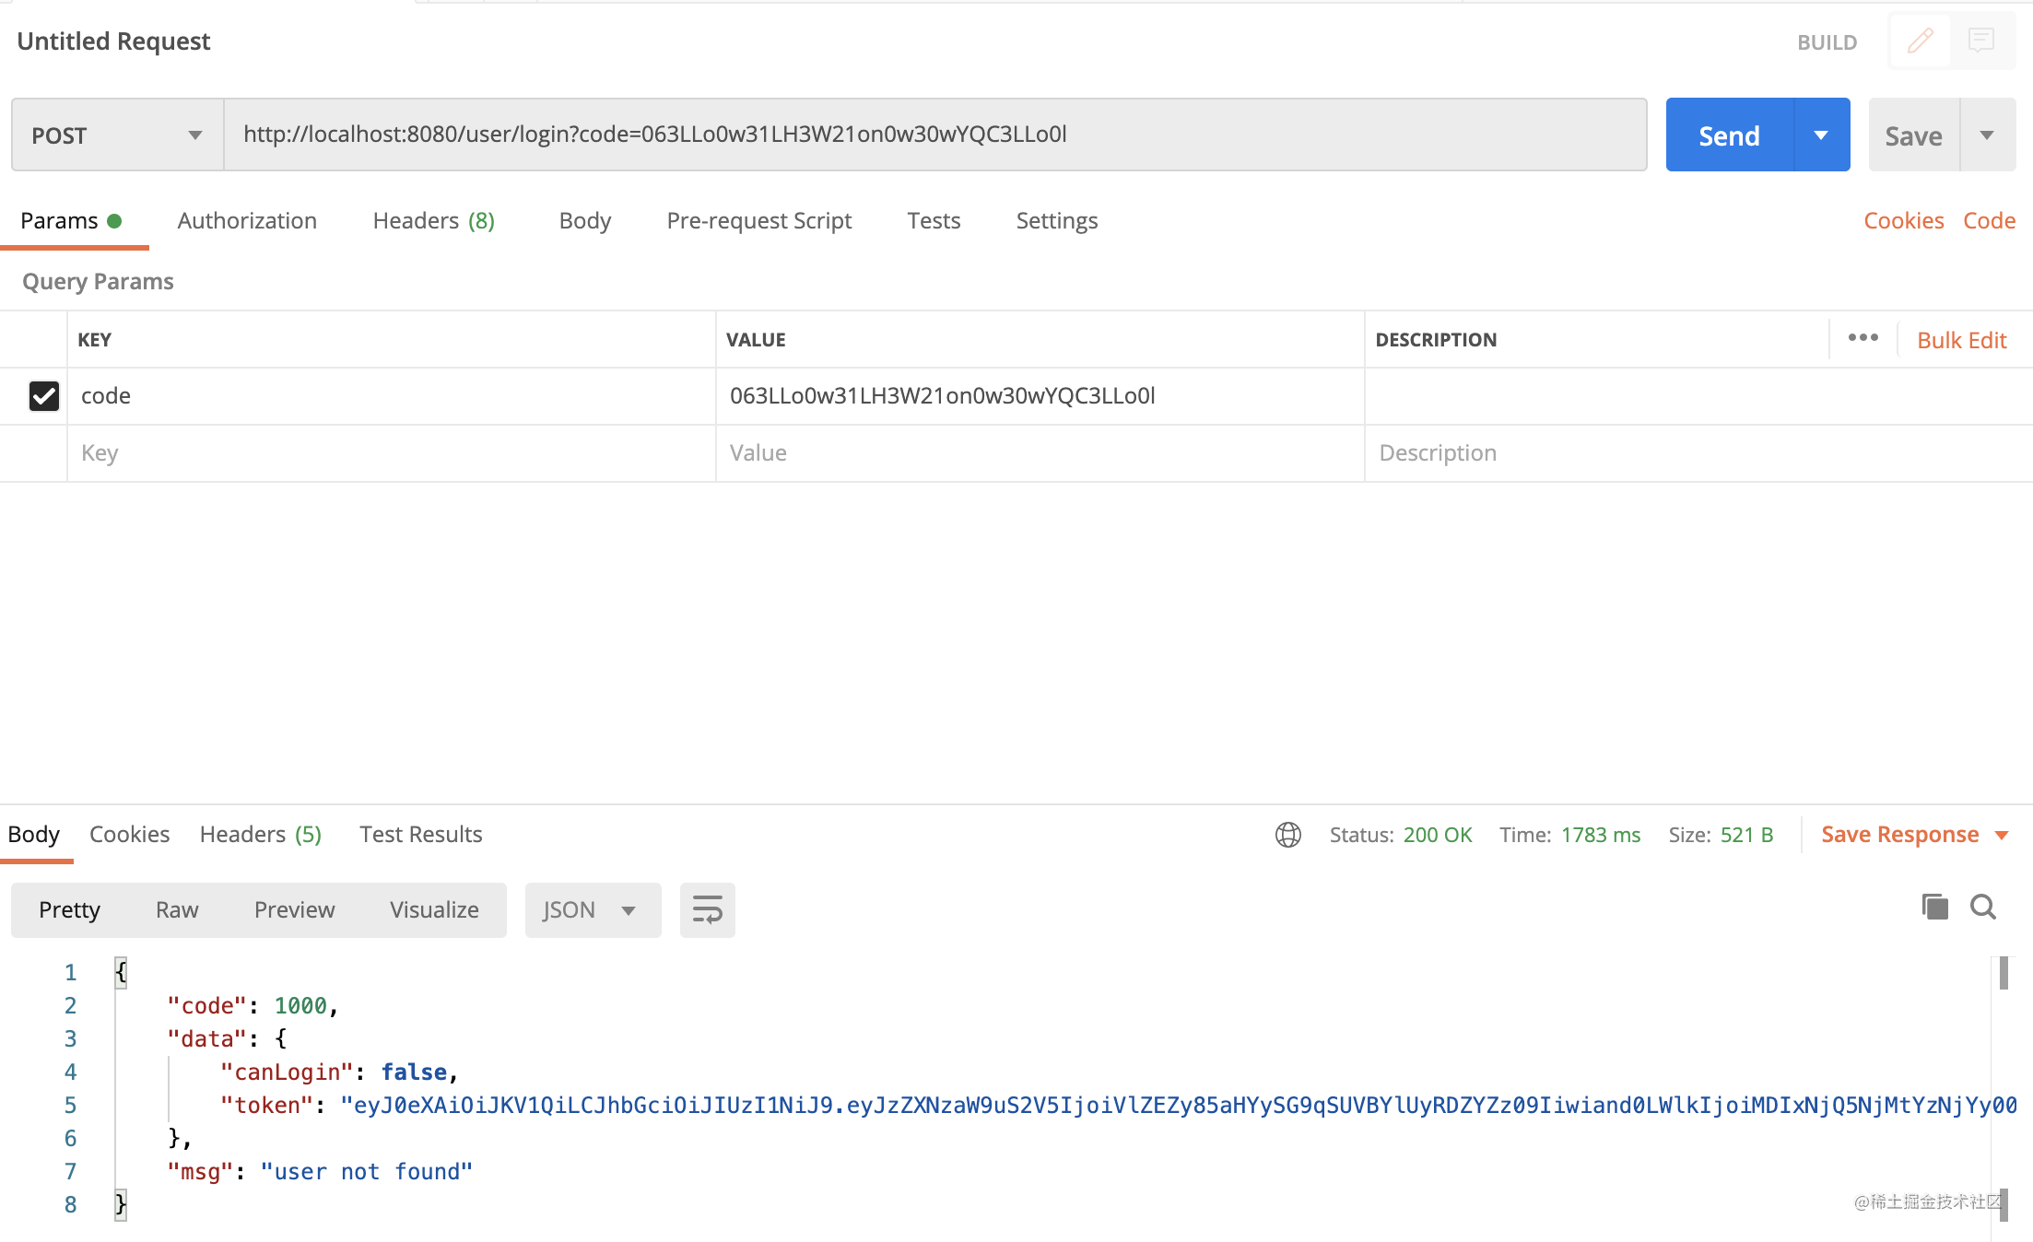Viewport: 2033px width, 1242px height.
Task: Expand the Send button dropdown arrow
Action: coord(1821,135)
